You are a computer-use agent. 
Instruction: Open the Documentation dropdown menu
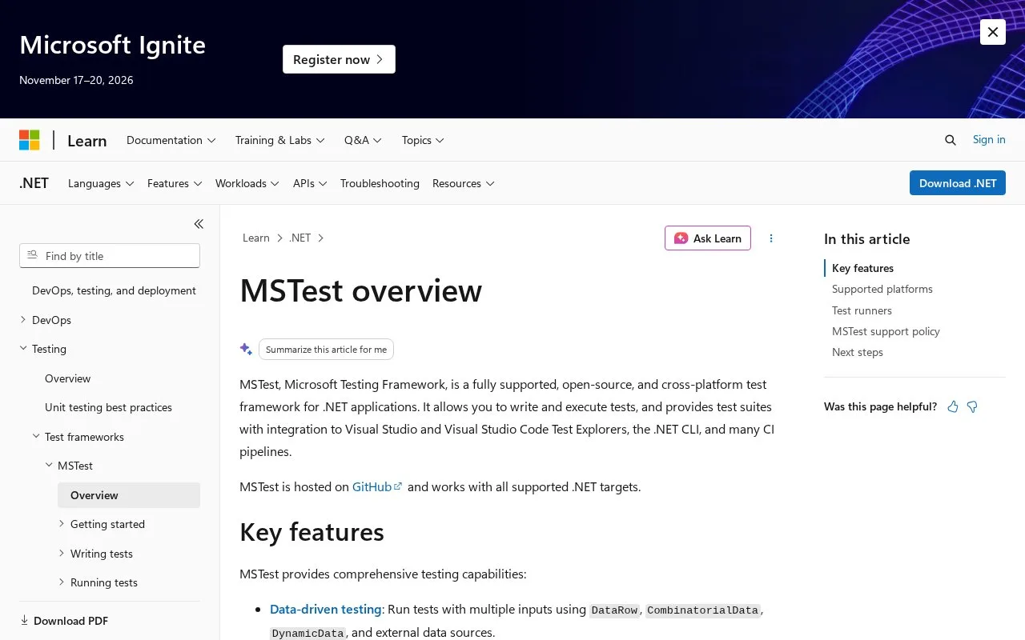tap(171, 140)
